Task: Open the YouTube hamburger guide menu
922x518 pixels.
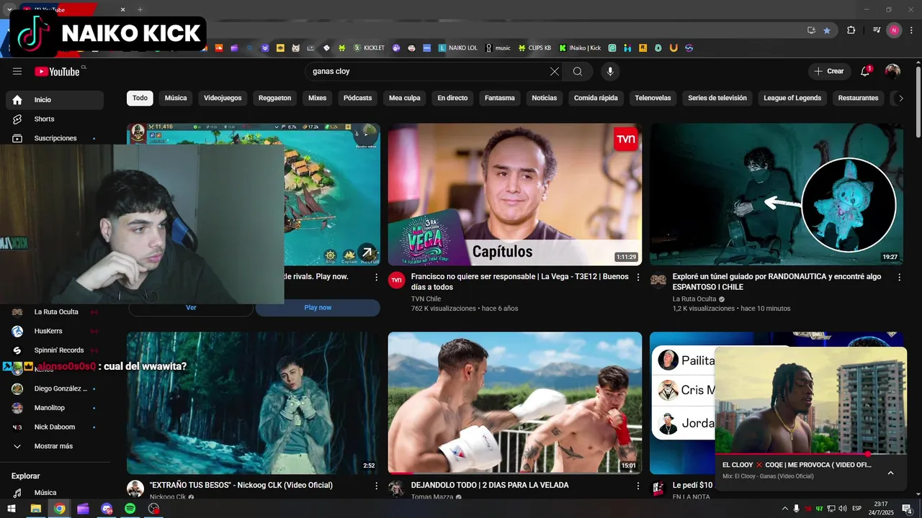Action: click(17, 71)
